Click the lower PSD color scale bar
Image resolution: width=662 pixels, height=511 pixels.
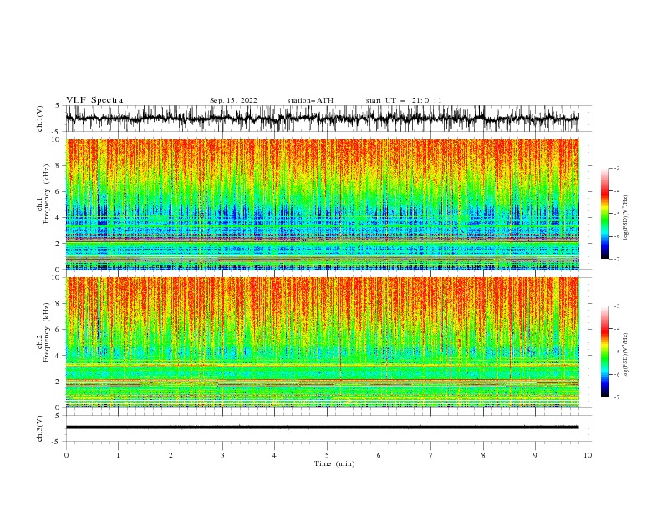[605, 352]
